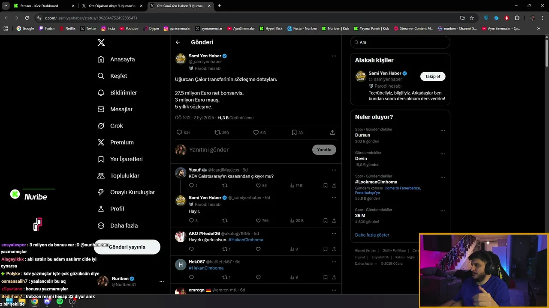Open Onaylı Kuruluşlar page
The width and height of the screenshot is (549, 308).
coord(126,192)
